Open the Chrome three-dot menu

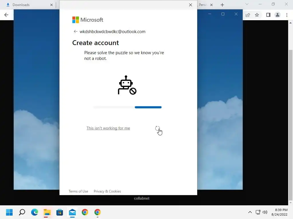(x=287, y=15)
